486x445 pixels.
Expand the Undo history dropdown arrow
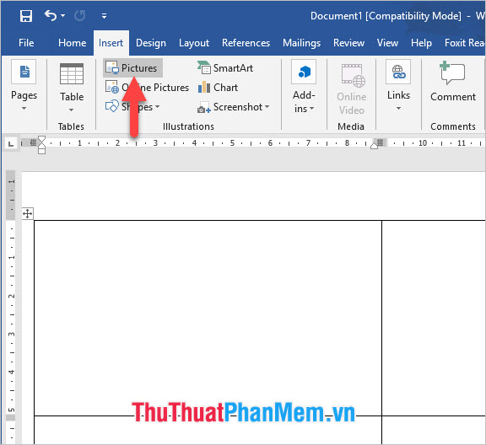[63, 15]
